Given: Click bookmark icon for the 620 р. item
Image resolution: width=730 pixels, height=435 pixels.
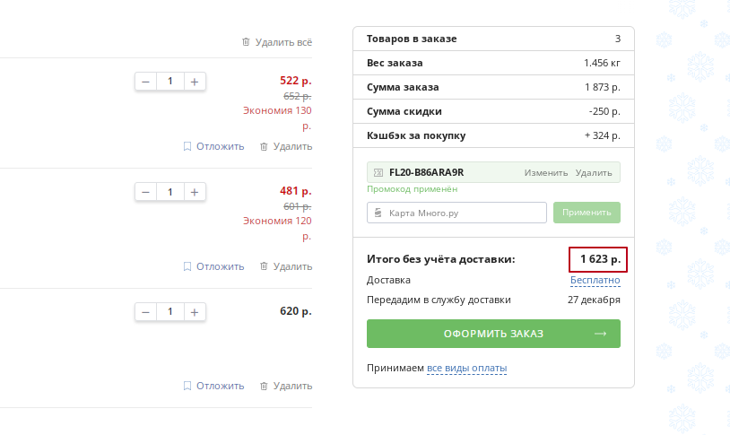Looking at the screenshot, I should [187, 386].
